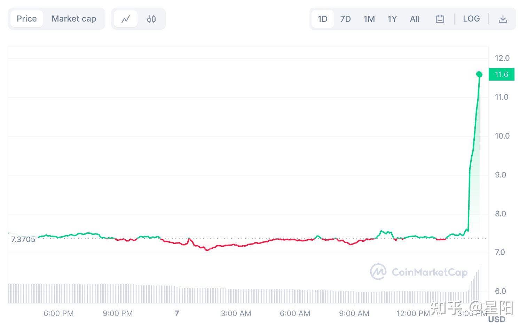Set time range to 7D
The width and height of the screenshot is (527, 330).
coord(345,19)
